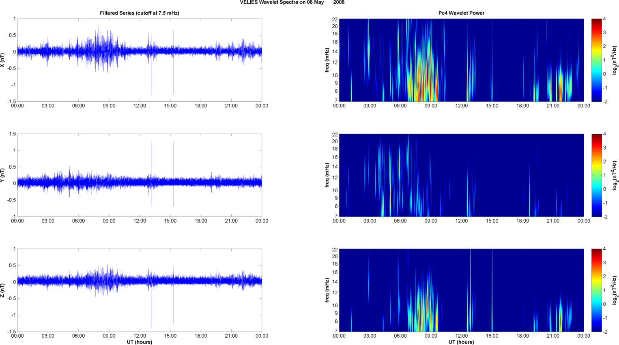The height and width of the screenshot is (345, 619).
Task: Click the colorbar beside the bottom spectrogram
Action: [596, 290]
